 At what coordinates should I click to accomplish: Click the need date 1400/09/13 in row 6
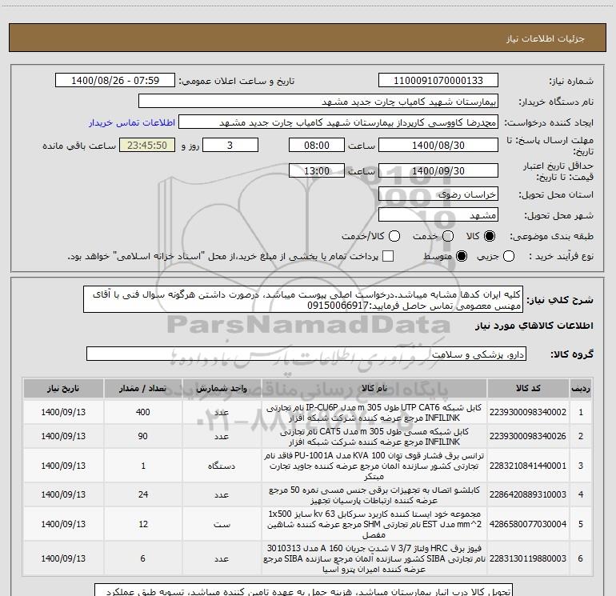pos(63,558)
